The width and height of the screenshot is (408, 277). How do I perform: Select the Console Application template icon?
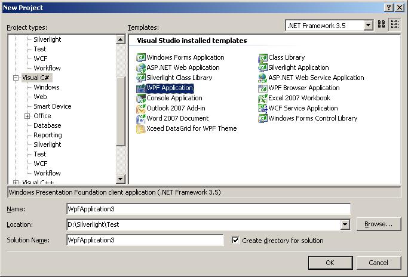click(141, 98)
